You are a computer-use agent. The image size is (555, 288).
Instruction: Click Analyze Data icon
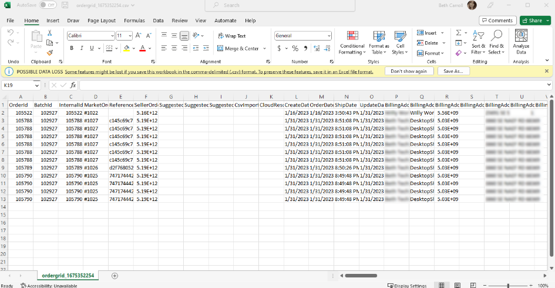coord(521,42)
